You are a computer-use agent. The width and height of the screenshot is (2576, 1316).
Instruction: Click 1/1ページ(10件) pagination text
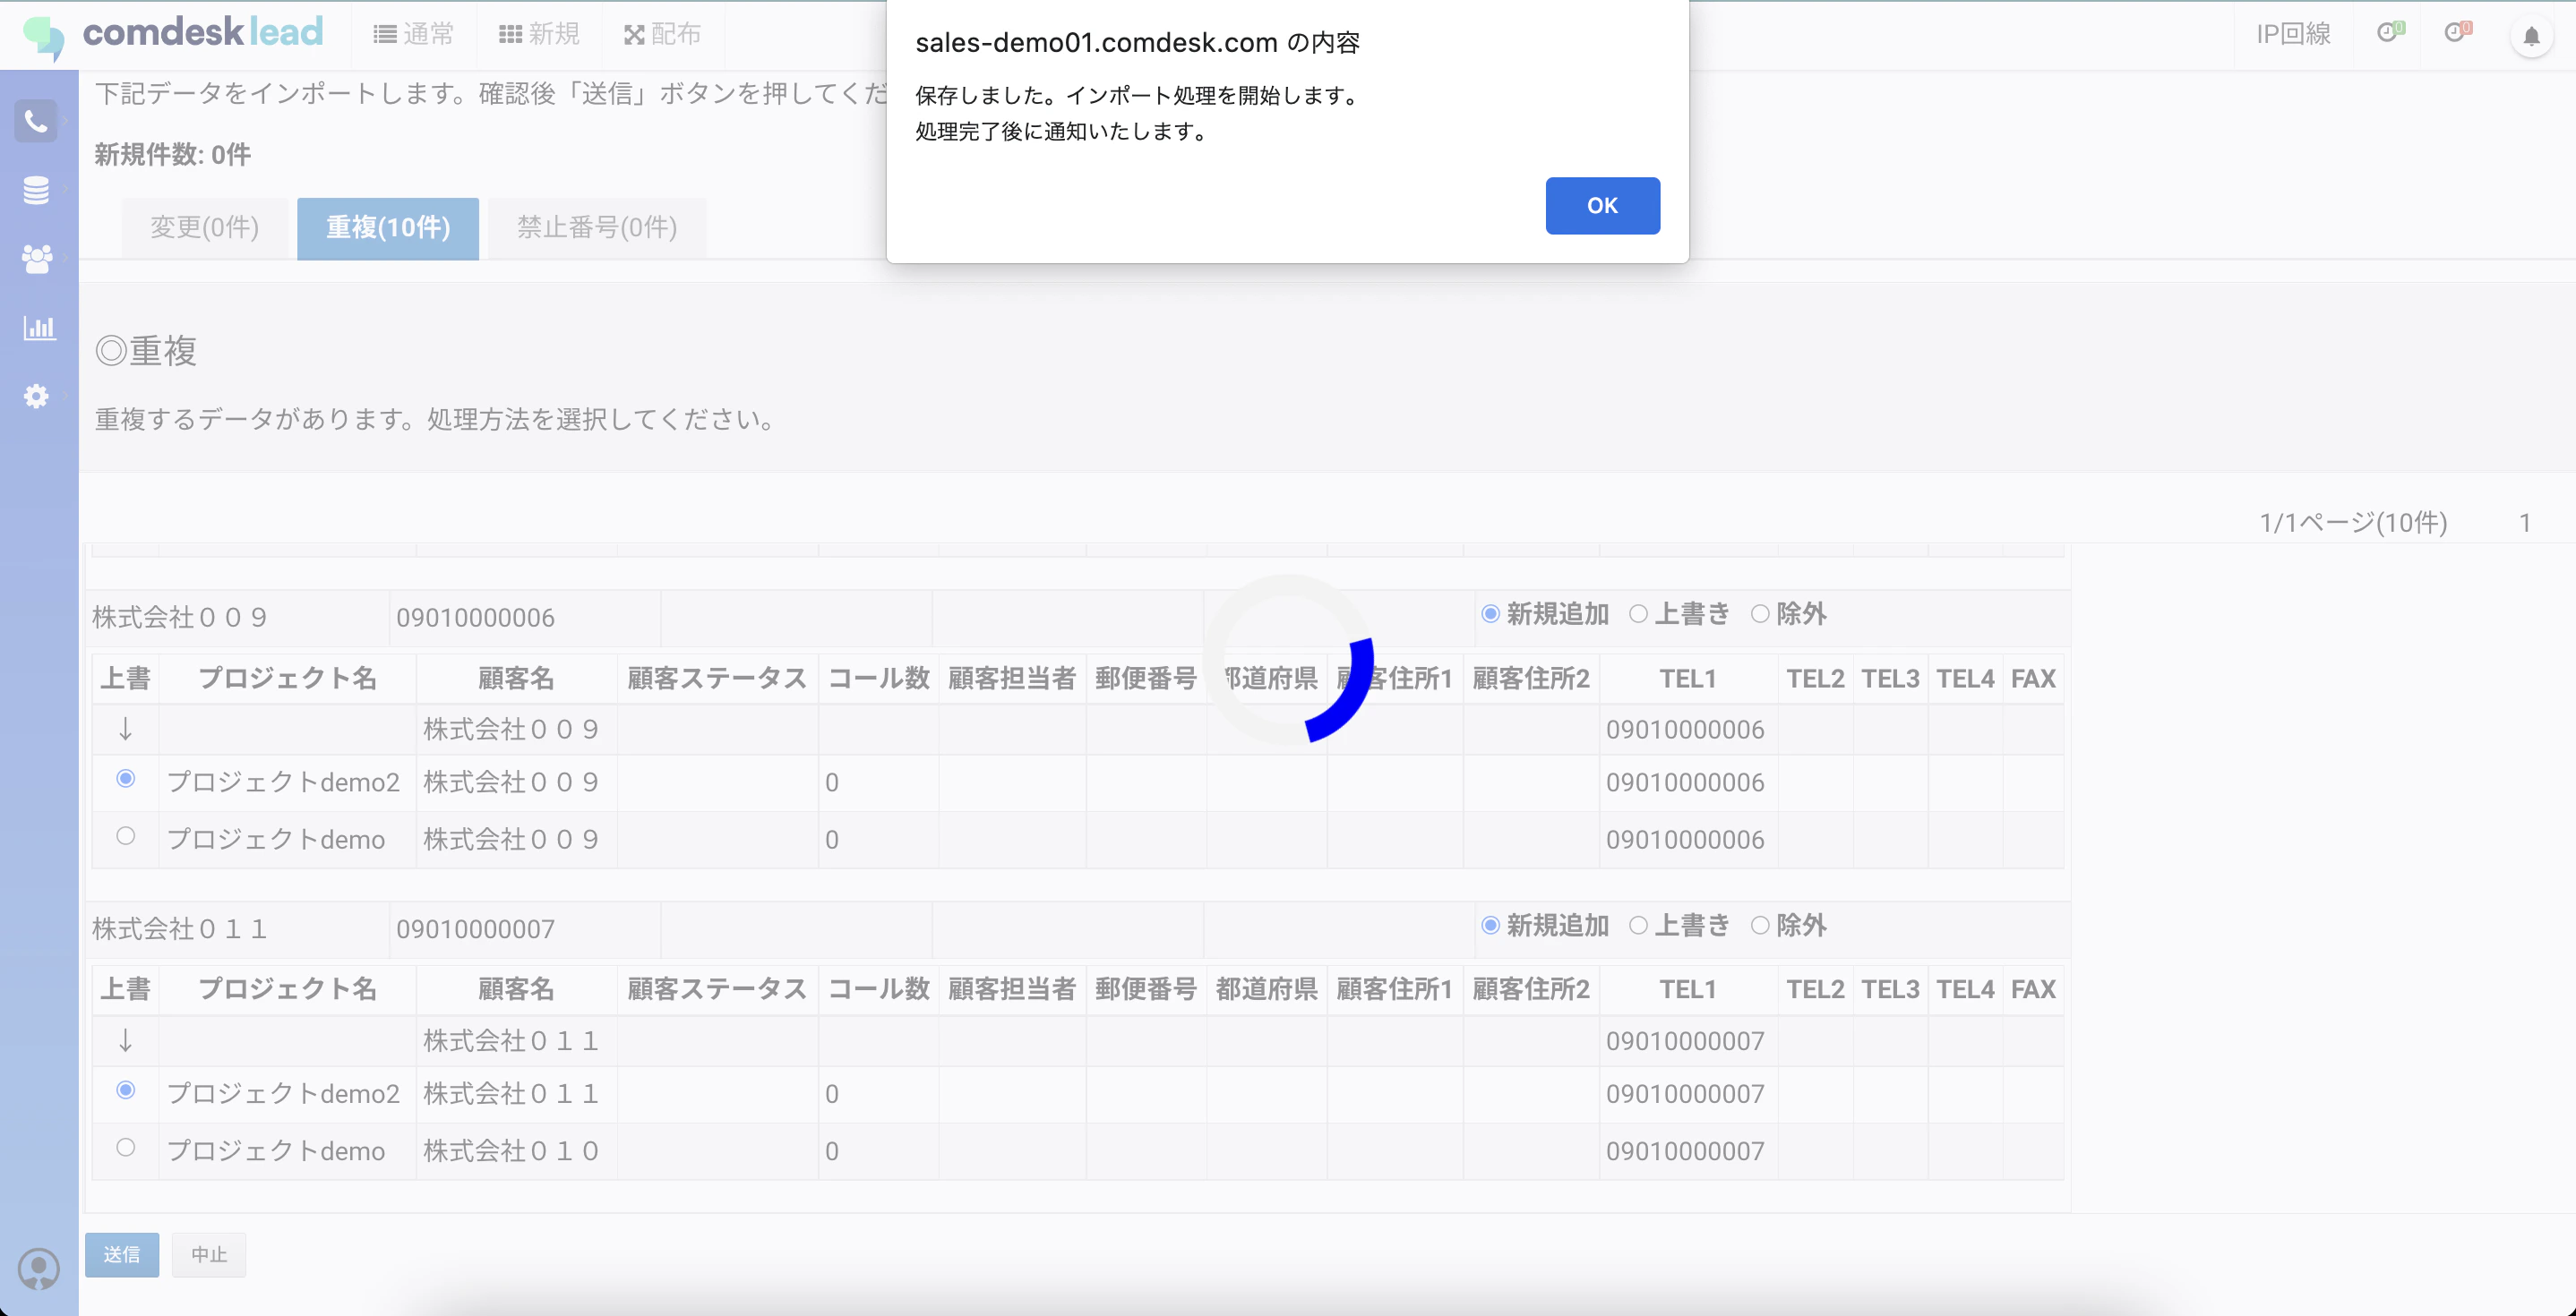(2353, 523)
